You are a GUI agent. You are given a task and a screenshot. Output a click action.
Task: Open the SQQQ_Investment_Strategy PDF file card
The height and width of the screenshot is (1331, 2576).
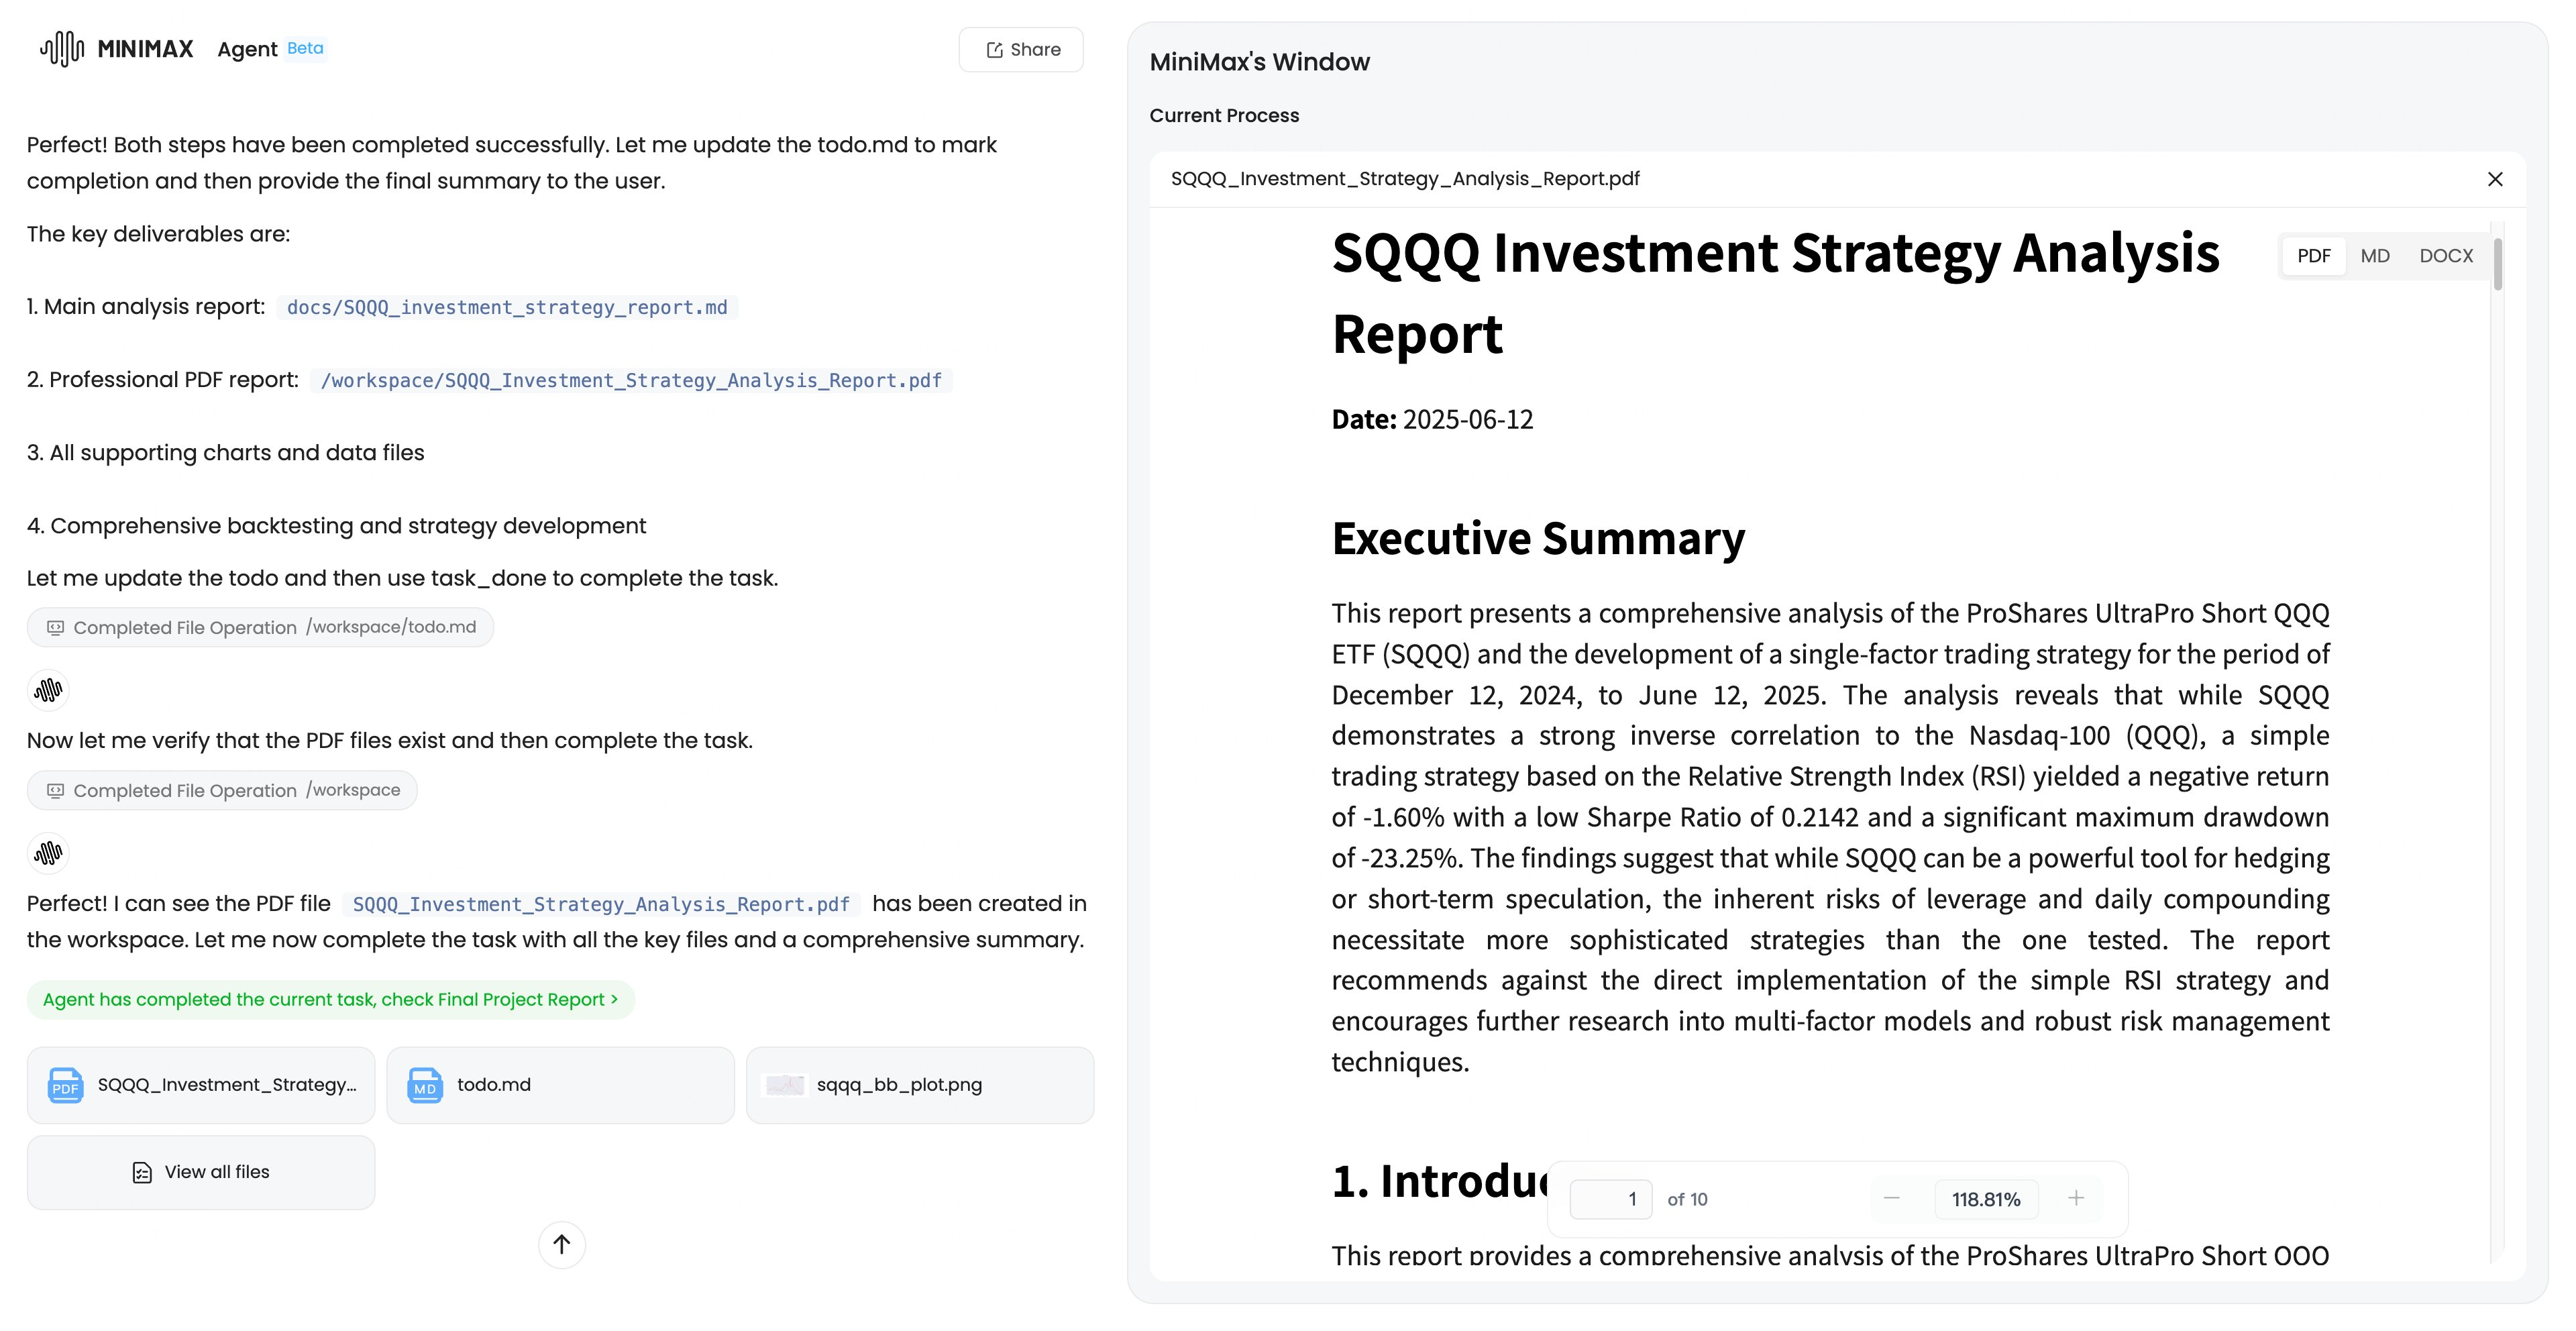pyautogui.click(x=201, y=1085)
